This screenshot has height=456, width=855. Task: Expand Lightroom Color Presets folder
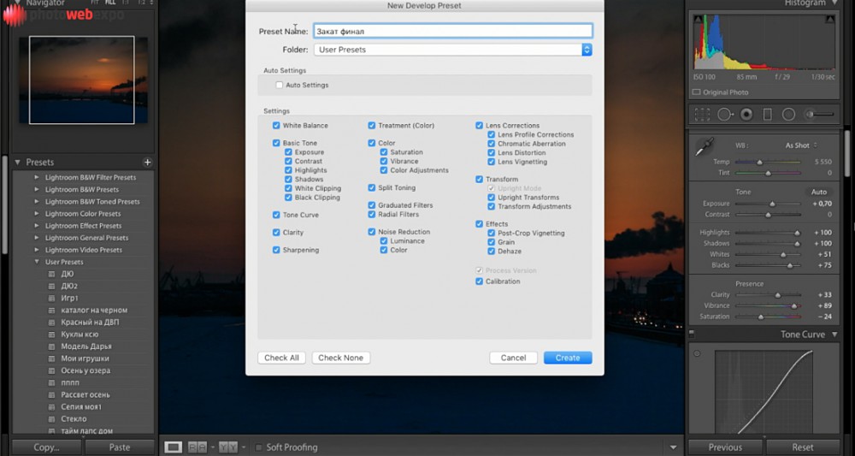click(37, 213)
